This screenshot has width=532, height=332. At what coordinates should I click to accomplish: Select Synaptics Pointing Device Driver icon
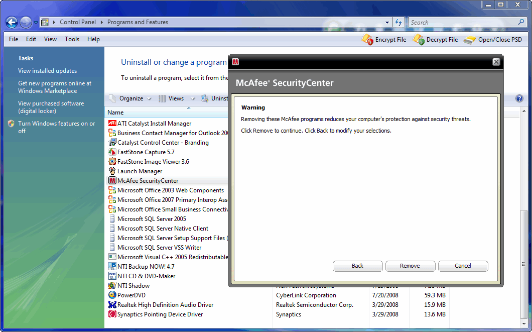tap(112, 314)
